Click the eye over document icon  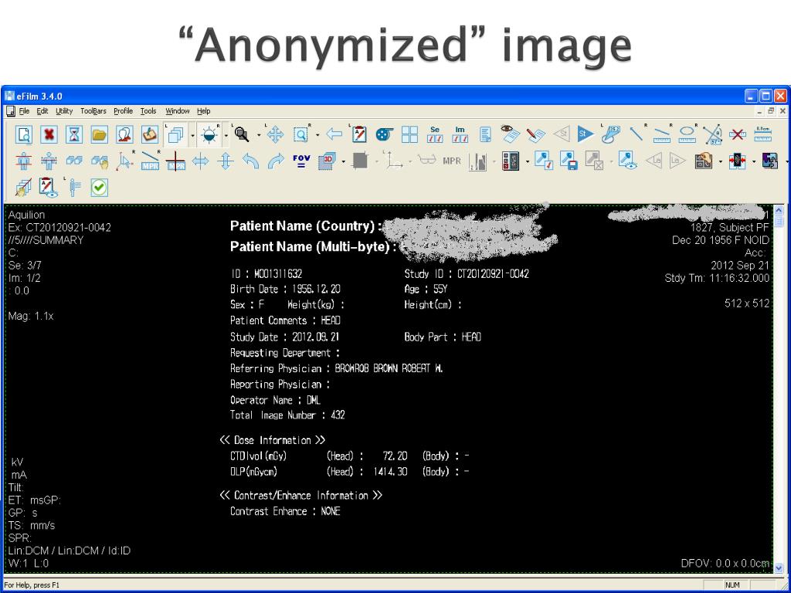510,134
